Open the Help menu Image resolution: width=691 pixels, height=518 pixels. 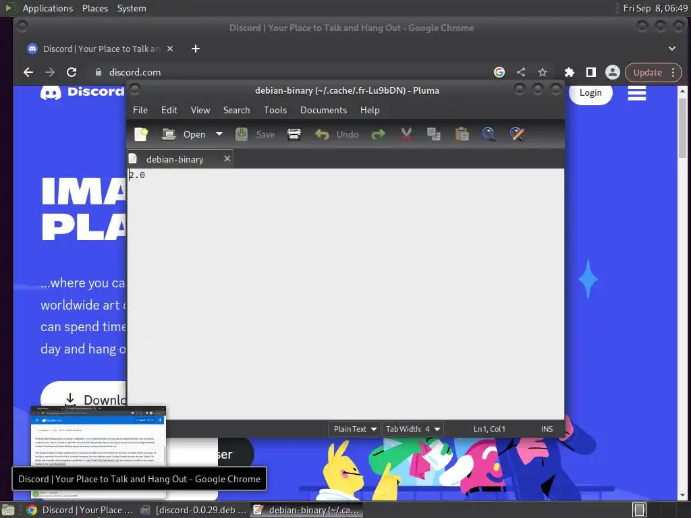tap(370, 110)
